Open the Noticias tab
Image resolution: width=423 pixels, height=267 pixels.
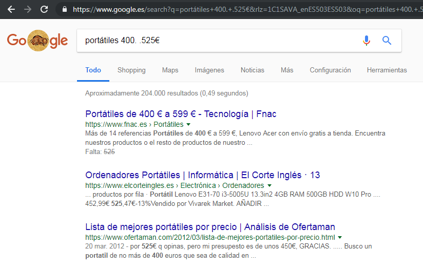pyautogui.click(x=252, y=70)
